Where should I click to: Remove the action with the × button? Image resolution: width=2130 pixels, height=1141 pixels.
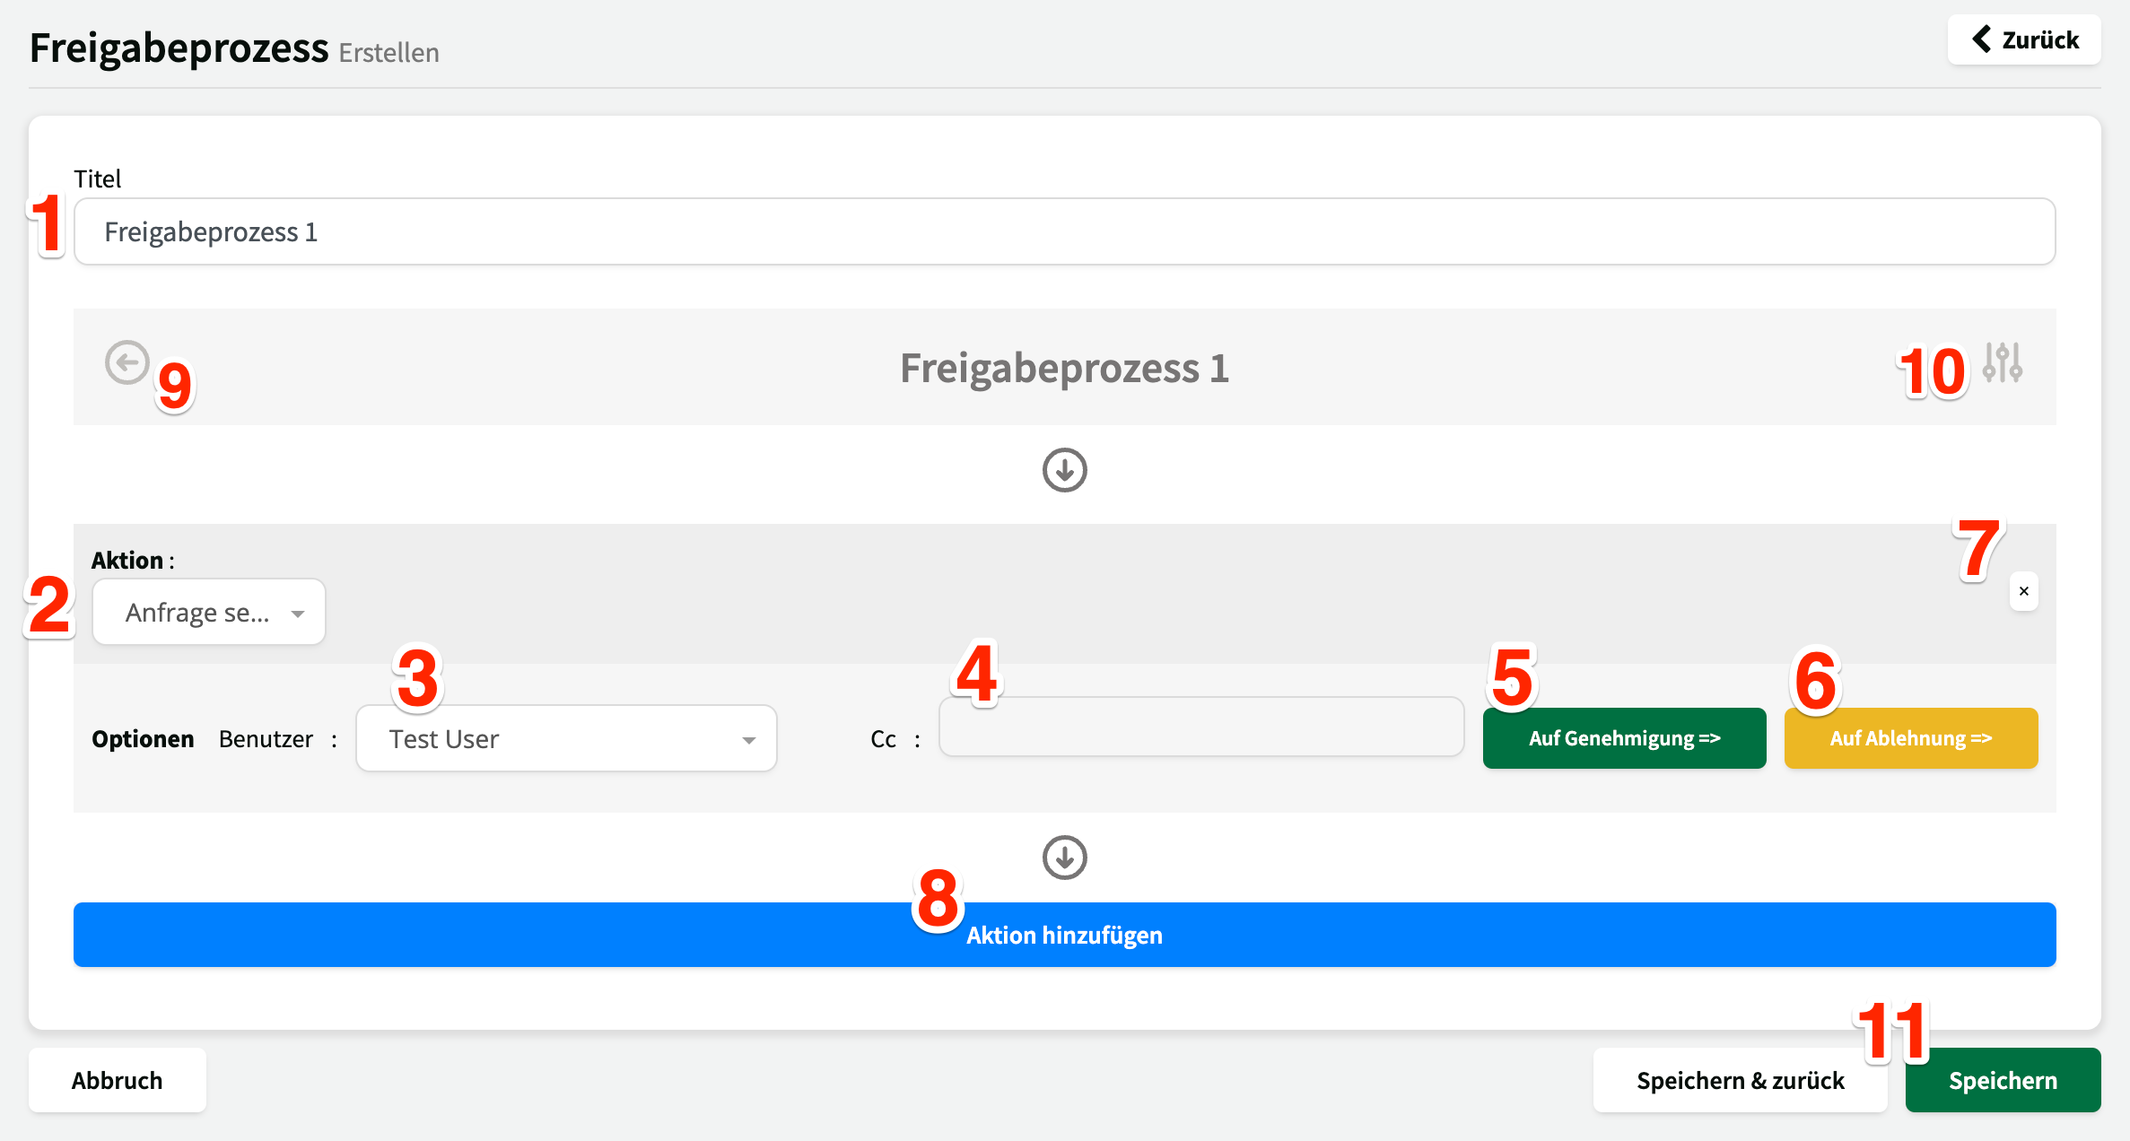2024,591
